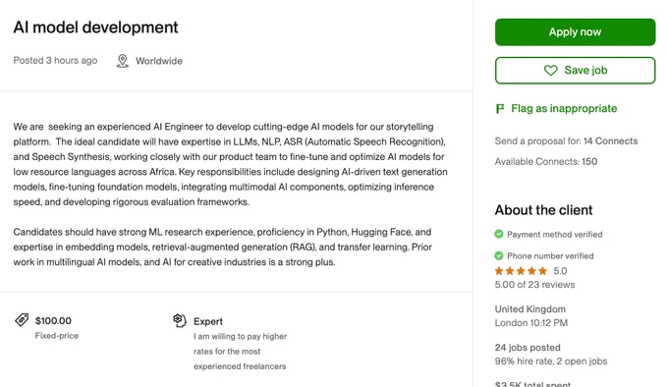Click the Payment method verified check icon
668x387 pixels.
pos(499,234)
